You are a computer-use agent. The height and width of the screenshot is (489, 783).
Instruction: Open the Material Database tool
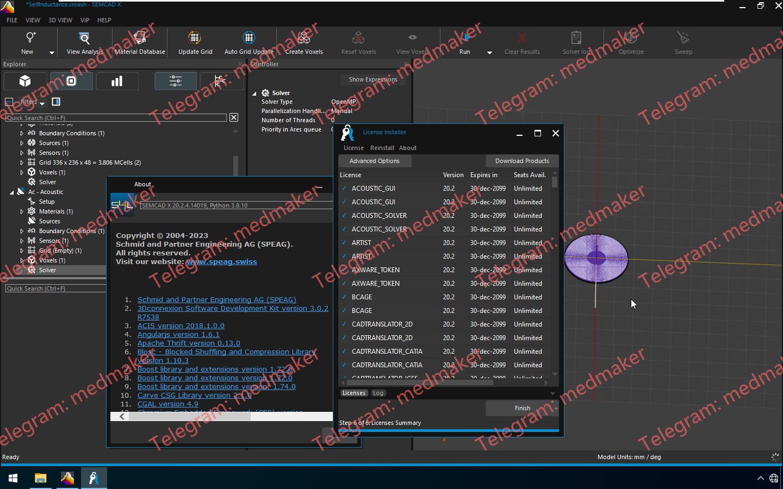click(x=140, y=38)
